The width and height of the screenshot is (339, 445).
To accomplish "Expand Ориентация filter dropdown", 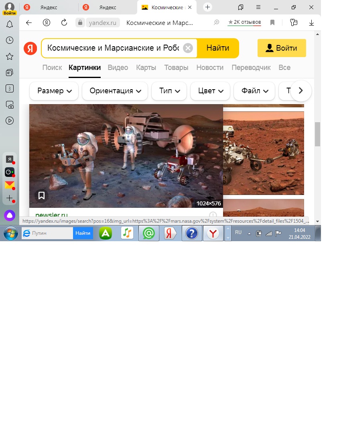I will 115,91.
